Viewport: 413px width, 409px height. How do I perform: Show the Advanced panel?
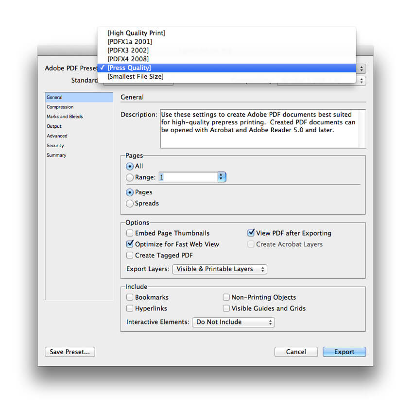point(79,136)
